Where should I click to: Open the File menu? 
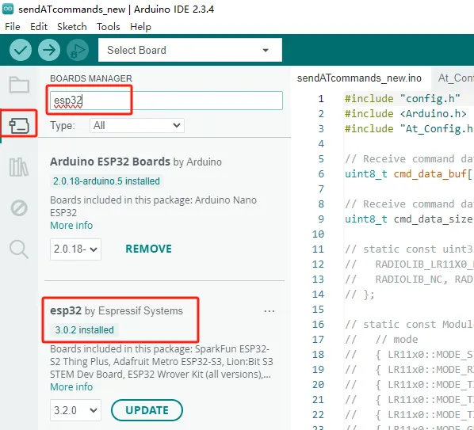pos(13,27)
